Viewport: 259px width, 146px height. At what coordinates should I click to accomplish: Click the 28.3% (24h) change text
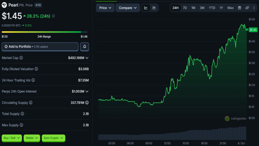38,16
